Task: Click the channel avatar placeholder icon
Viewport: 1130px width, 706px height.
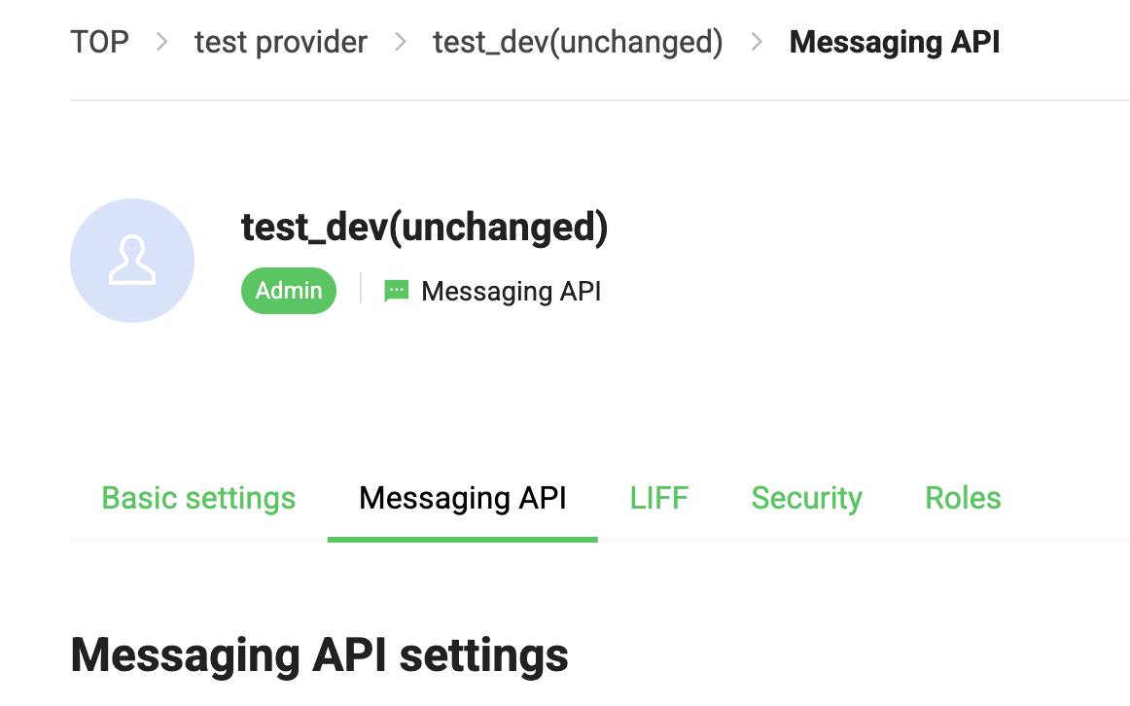Action: pyautogui.click(x=132, y=261)
